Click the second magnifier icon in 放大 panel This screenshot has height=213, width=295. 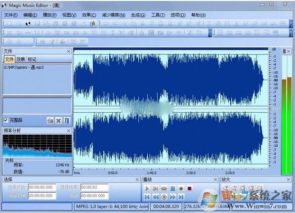click(x=234, y=188)
